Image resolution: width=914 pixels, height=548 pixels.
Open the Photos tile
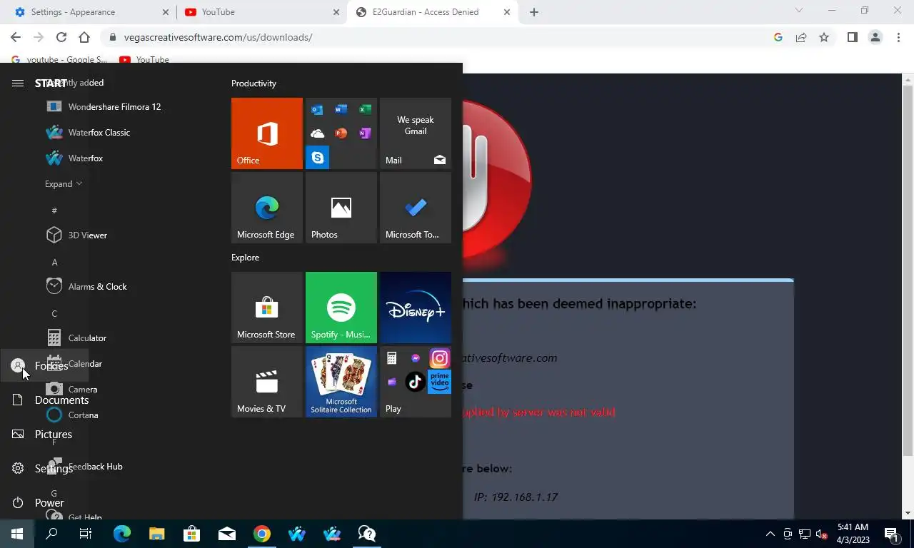pyautogui.click(x=341, y=208)
